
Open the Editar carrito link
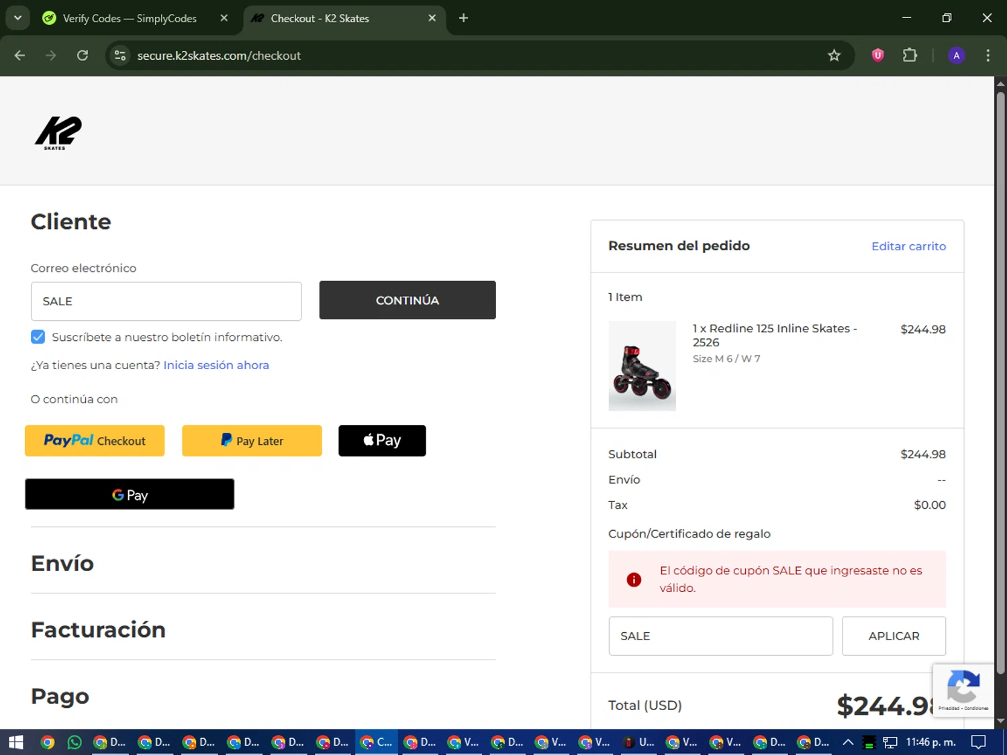coord(908,246)
